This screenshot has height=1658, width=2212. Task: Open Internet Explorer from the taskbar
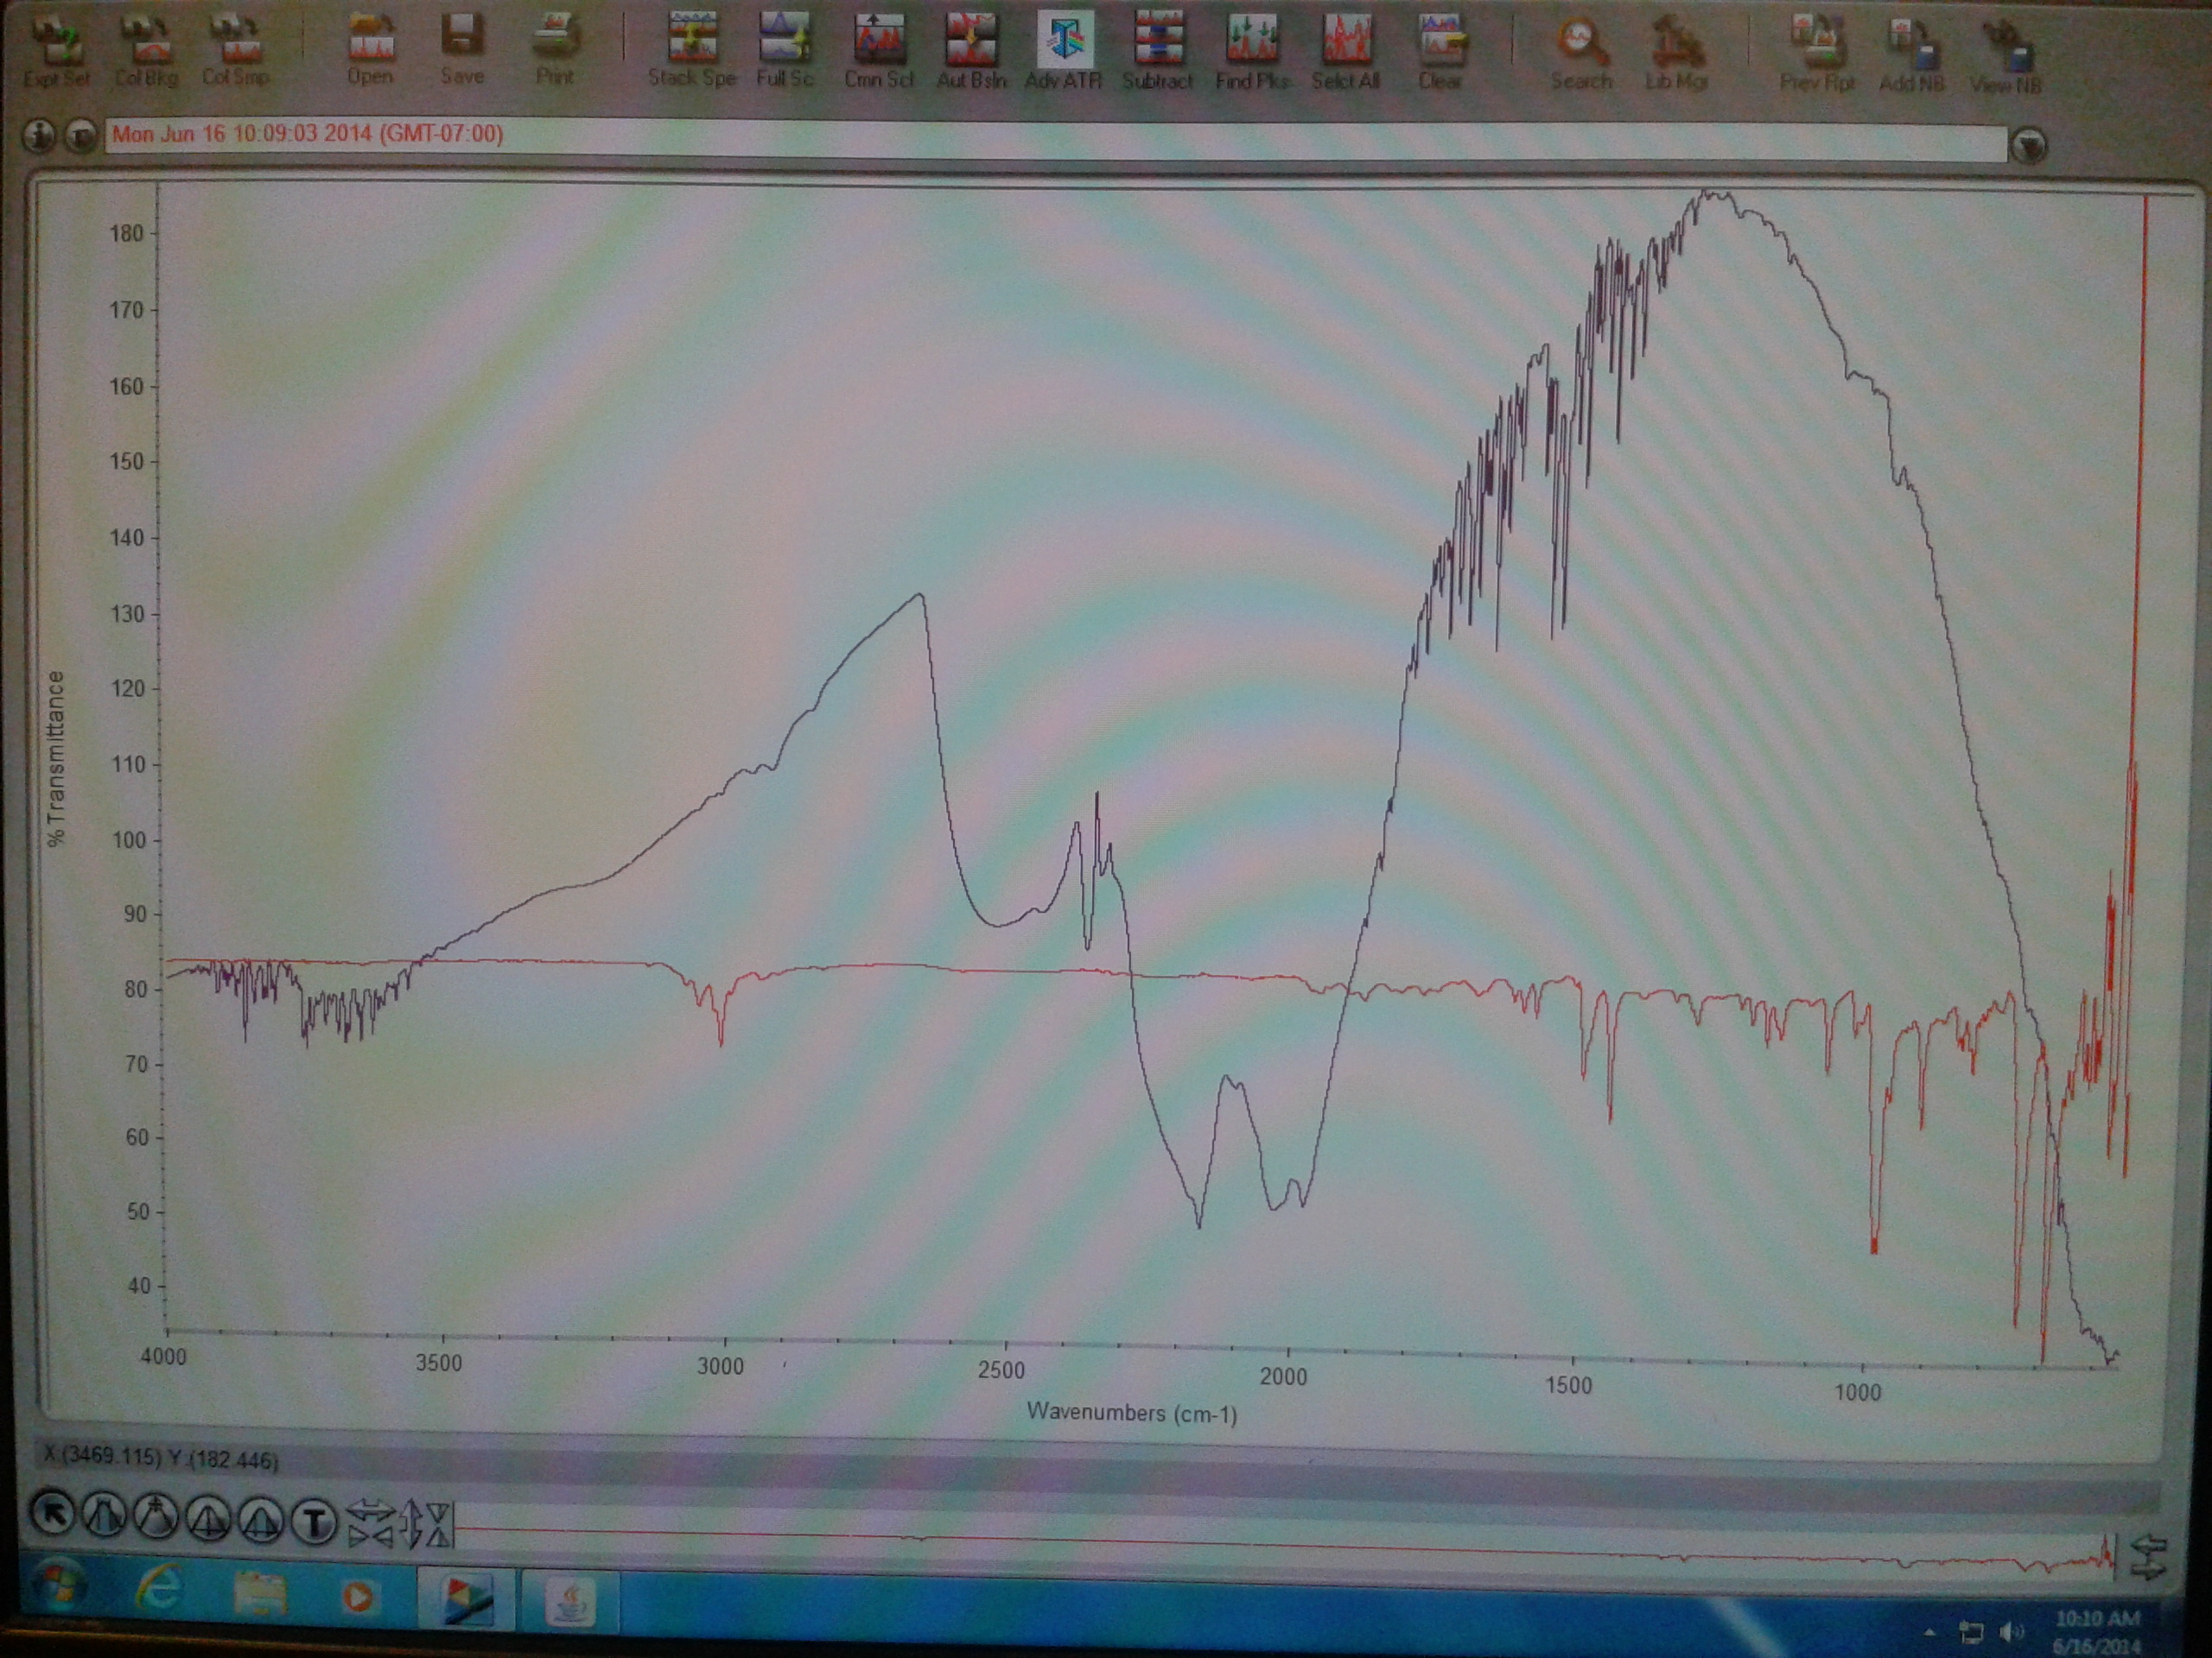[x=160, y=1589]
